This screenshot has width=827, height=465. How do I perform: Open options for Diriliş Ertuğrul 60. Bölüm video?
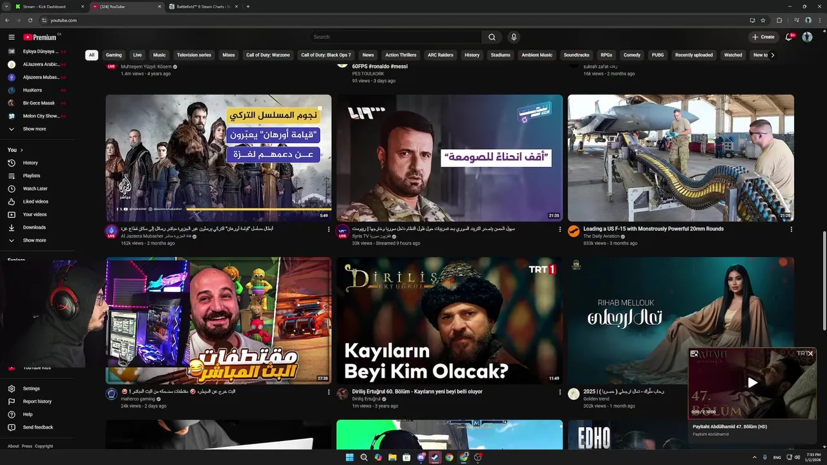(560, 392)
